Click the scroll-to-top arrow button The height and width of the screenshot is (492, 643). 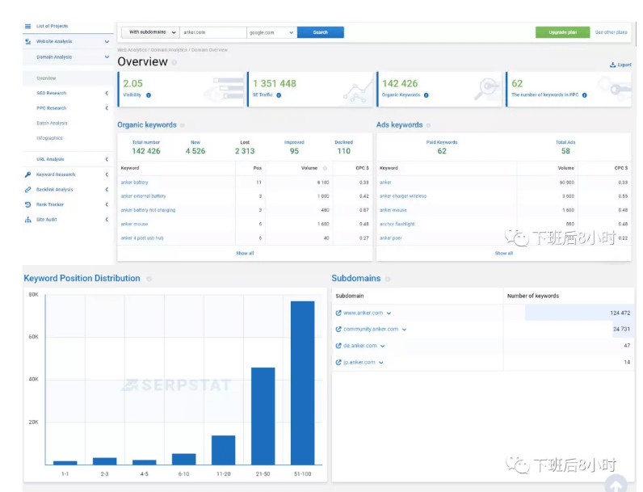[x=616, y=483]
